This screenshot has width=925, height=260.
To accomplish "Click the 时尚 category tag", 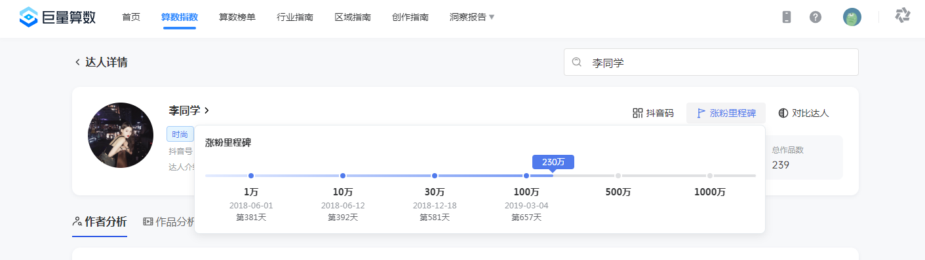I will point(180,134).
